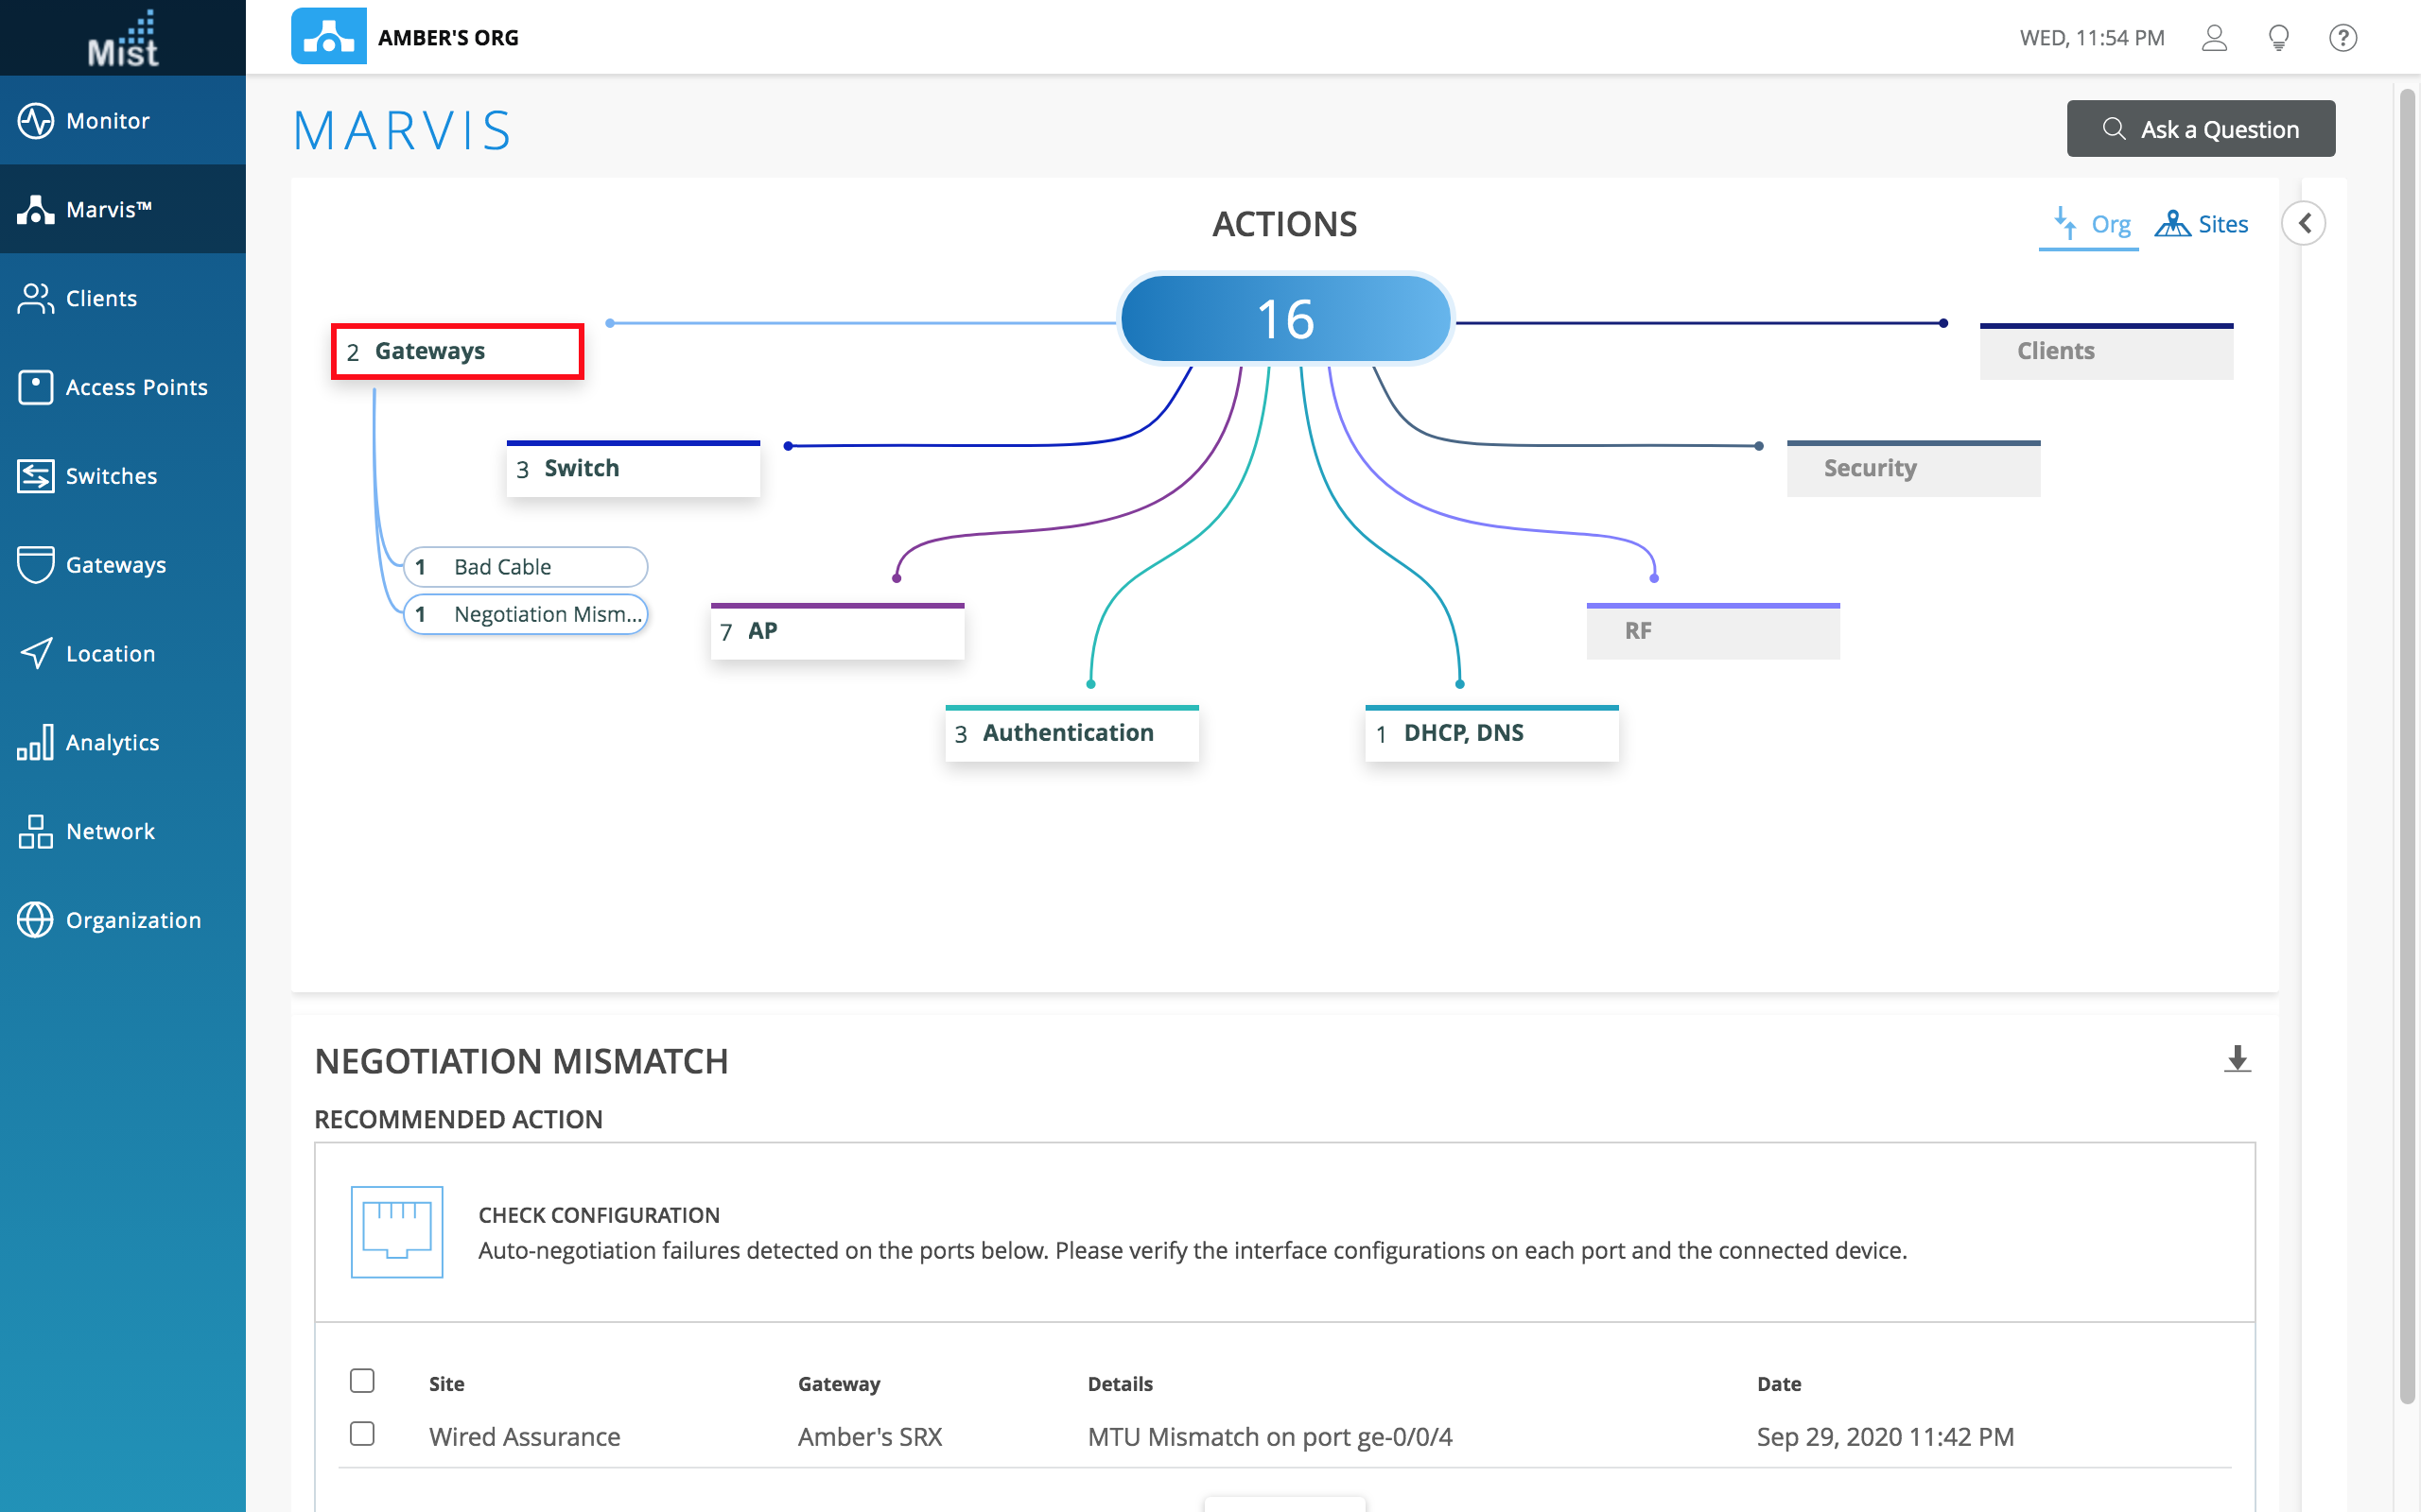The width and height of the screenshot is (2421, 1512).
Task: Download the negotiation mismatch list
Action: (x=2237, y=1059)
